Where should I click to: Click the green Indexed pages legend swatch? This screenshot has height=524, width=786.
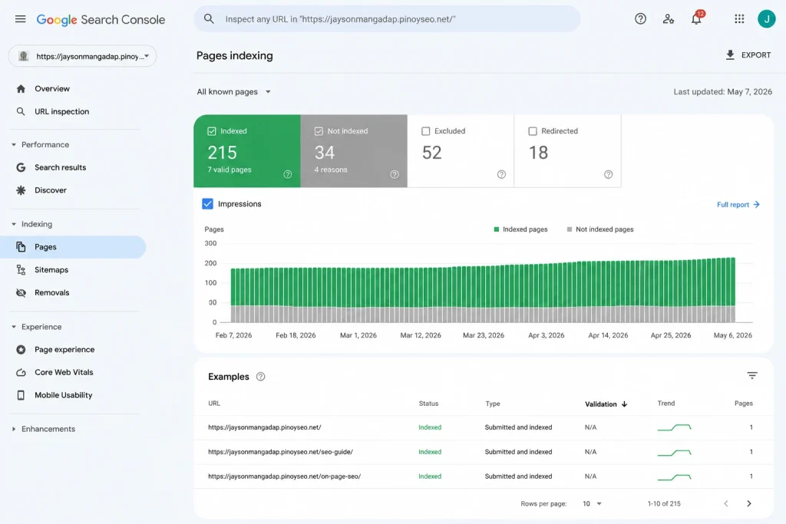tap(497, 229)
